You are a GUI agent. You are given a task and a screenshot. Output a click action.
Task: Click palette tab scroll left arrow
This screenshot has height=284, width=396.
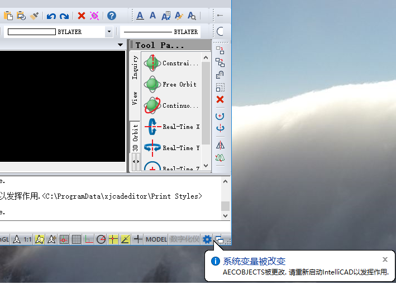(x=134, y=162)
